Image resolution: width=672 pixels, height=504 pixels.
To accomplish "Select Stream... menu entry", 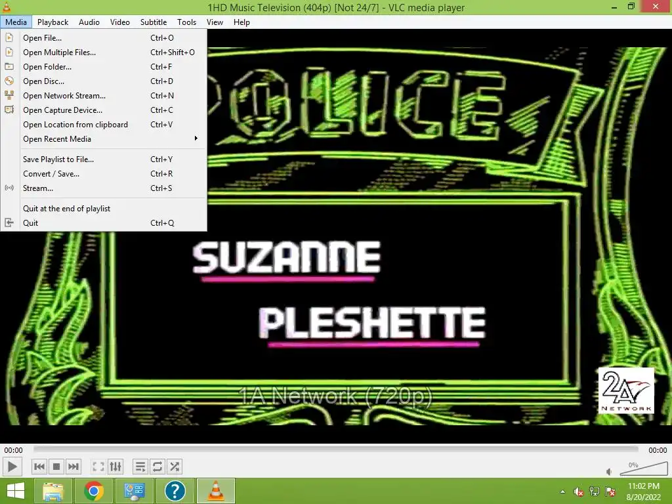I will tap(104, 188).
